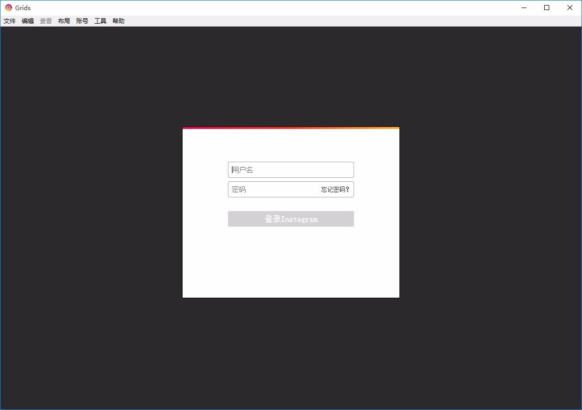This screenshot has height=410, width=582.
Task: Click the grayed-out 查看 menu
Action: pos(46,21)
